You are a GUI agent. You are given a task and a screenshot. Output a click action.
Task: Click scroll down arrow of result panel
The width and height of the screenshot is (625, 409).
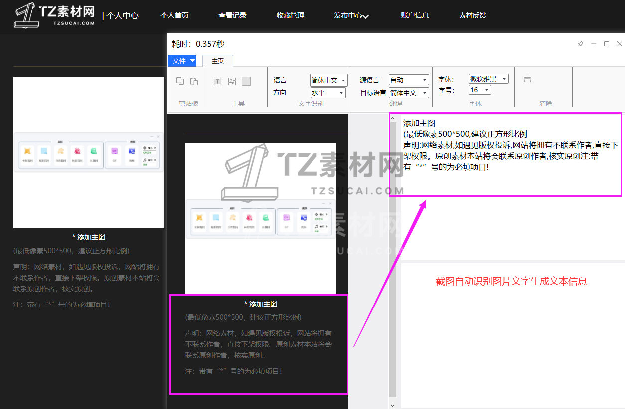click(393, 405)
